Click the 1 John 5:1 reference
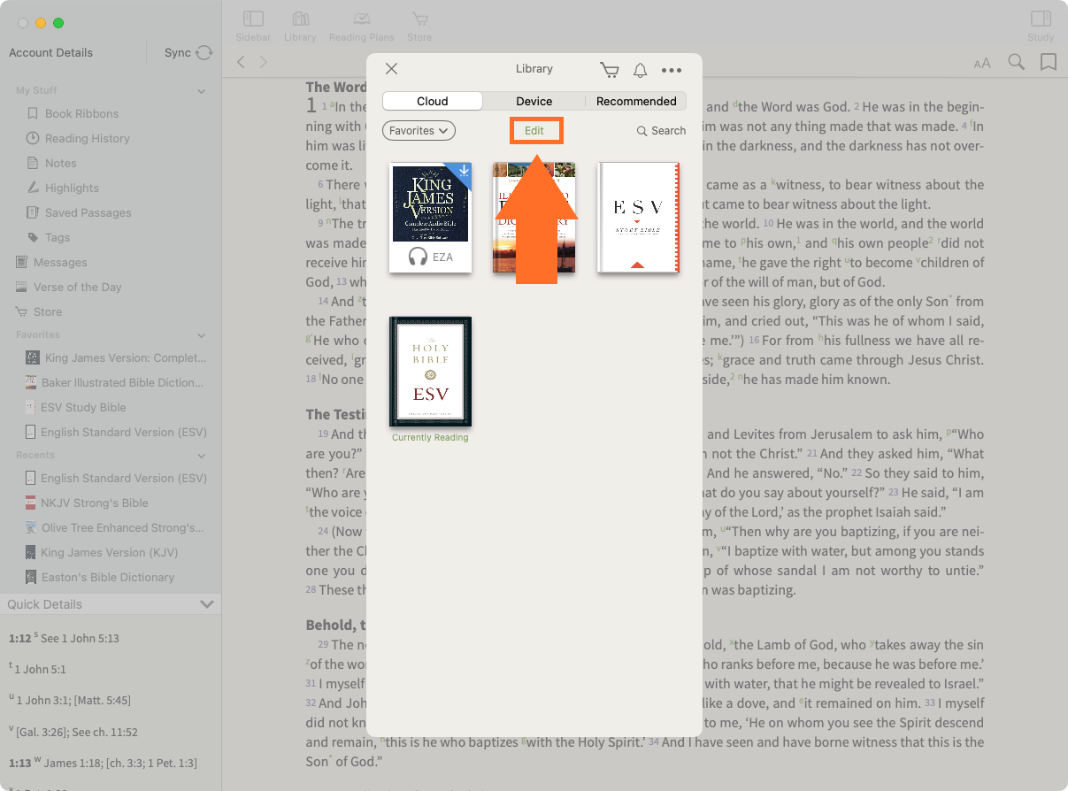The height and width of the screenshot is (791, 1068). point(41,669)
